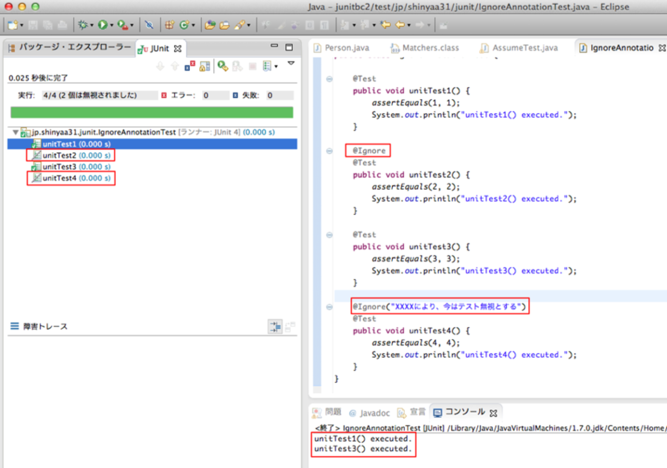
Task: Collapse the unitTest3 method fold marker
Action: click(329, 235)
